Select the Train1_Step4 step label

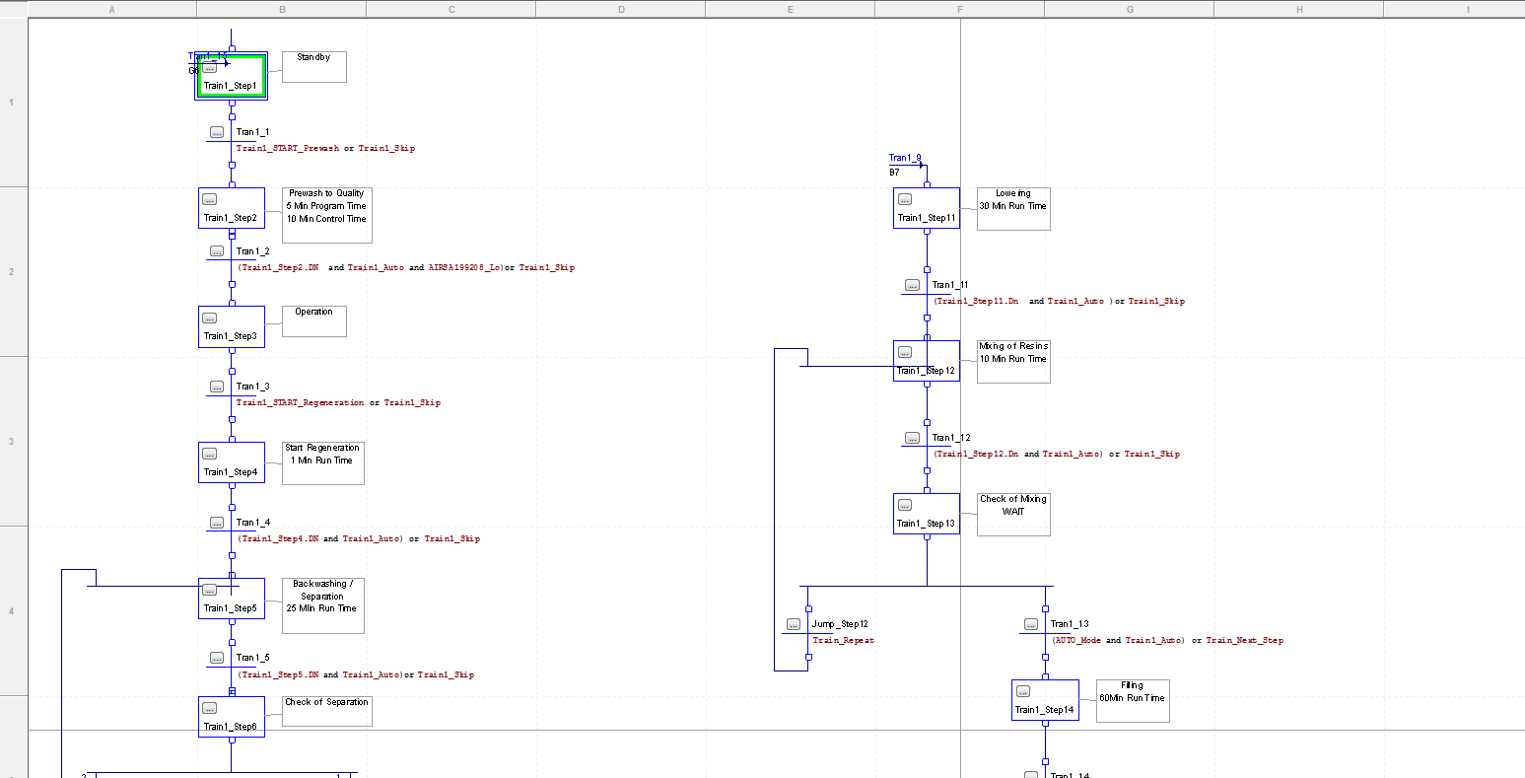pyautogui.click(x=230, y=472)
